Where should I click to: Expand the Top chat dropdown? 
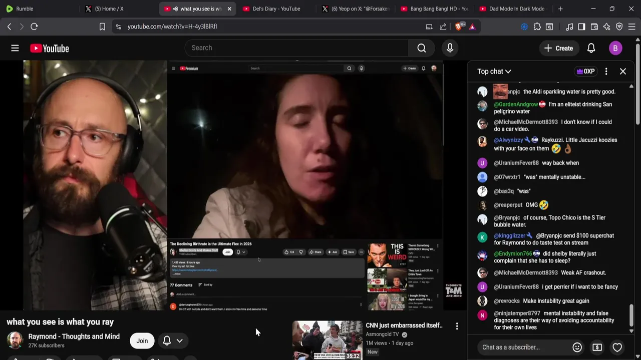(494, 71)
